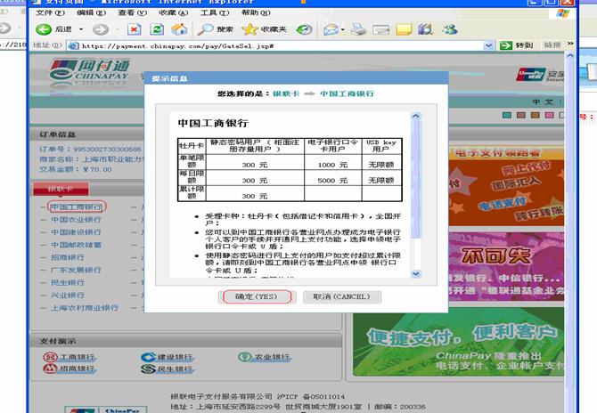Open Mail envelope icon

pyautogui.click(x=331, y=29)
